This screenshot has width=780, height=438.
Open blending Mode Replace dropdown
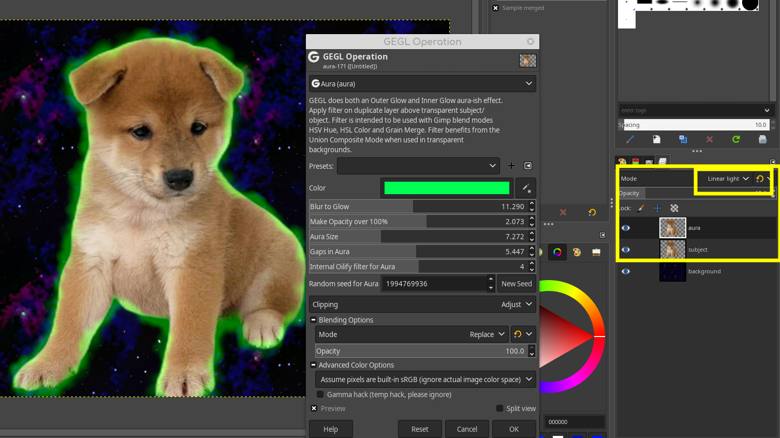click(412, 334)
